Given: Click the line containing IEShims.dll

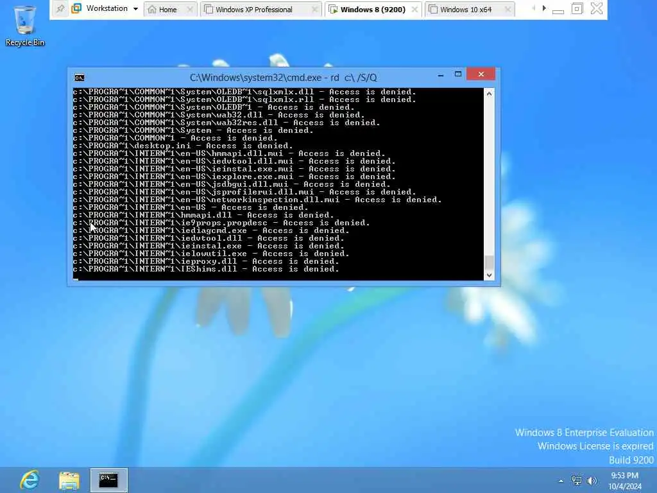Looking at the screenshot, I should click(206, 269).
